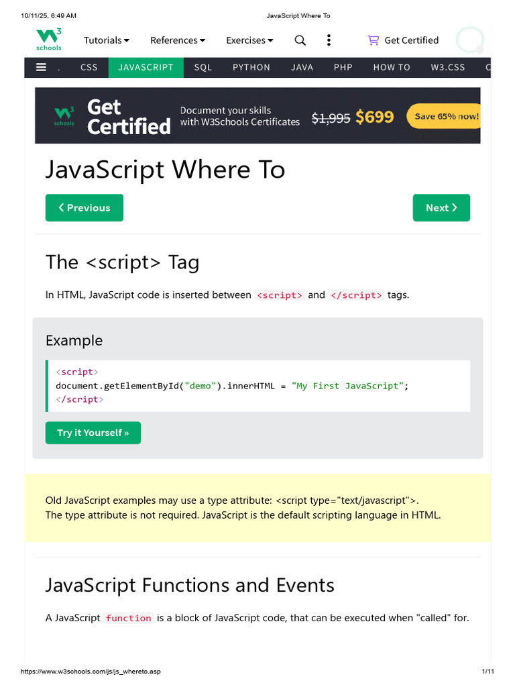Click the JavaScript Where To heading
This screenshot has width=515, height=687.
[x=165, y=170]
